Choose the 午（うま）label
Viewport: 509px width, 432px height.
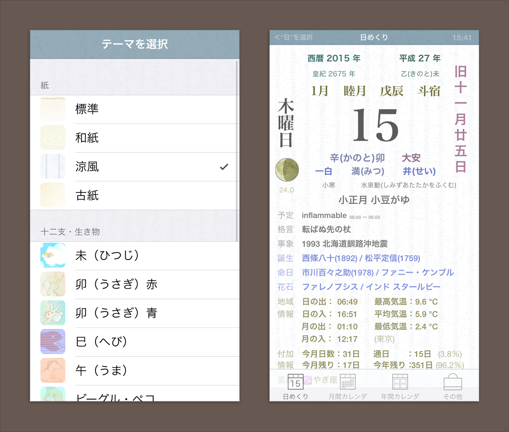tap(101, 370)
